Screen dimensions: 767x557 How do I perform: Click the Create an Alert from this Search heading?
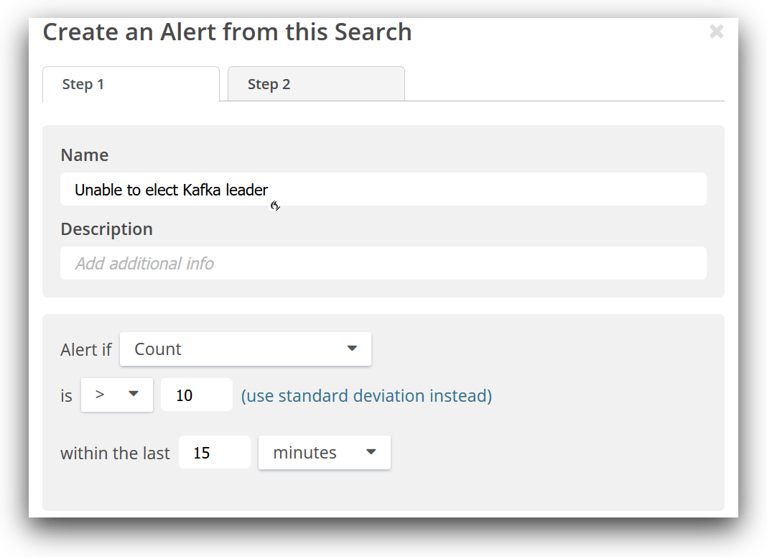click(227, 32)
